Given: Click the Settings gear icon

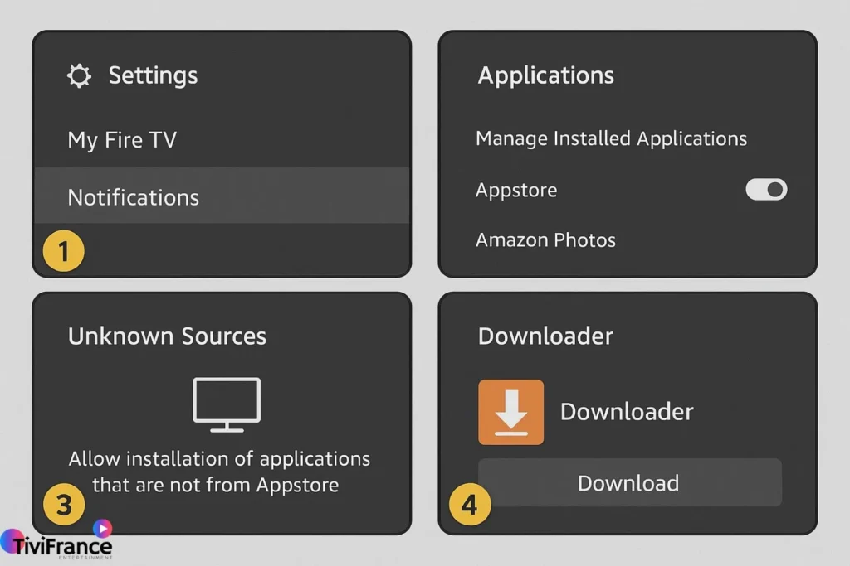Looking at the screenshot, I should pyautogui.click(x=79, y=75).
